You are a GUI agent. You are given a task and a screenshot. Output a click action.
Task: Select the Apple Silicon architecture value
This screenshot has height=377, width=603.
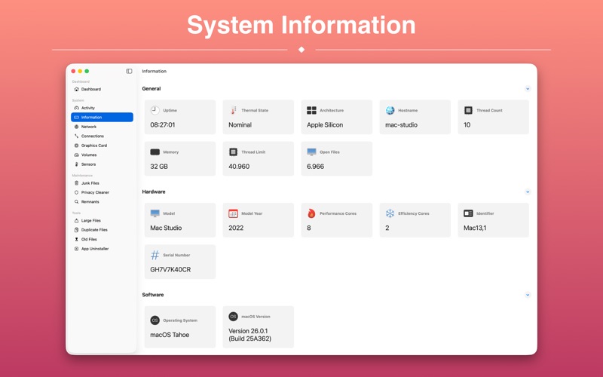point(325,125)
